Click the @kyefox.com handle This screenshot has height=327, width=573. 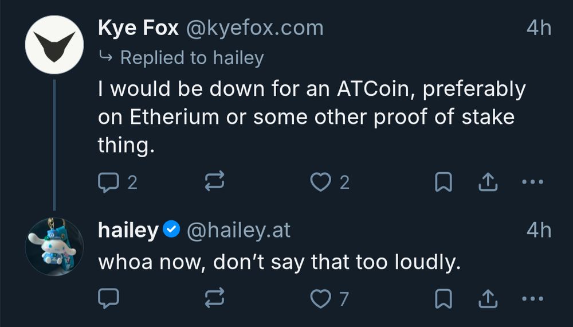254,29
